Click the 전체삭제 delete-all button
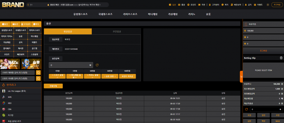 pos(53,86)
